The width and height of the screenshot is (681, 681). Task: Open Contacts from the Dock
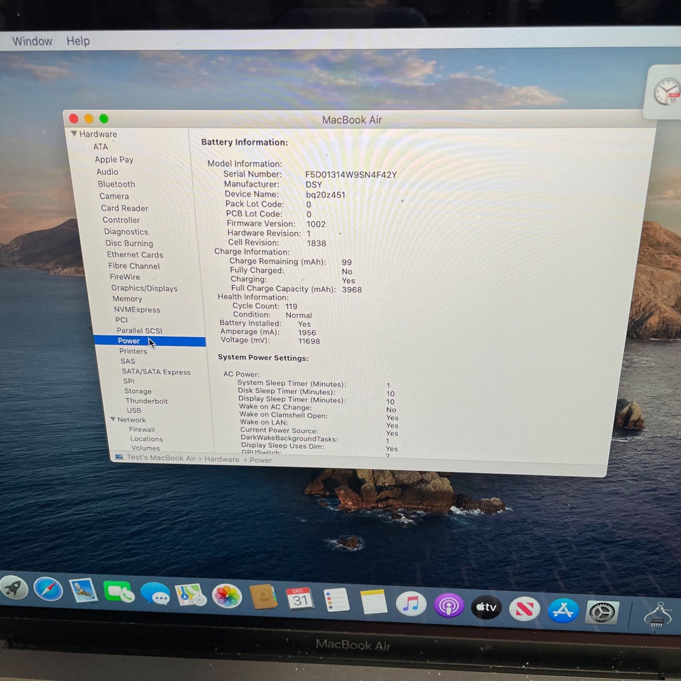tap(263, 598)
